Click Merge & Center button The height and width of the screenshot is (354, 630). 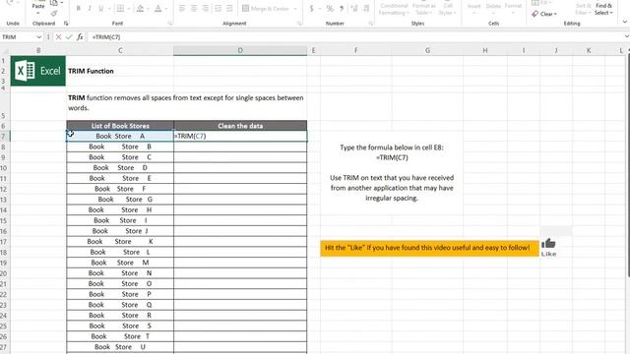[x=266, y=9]
